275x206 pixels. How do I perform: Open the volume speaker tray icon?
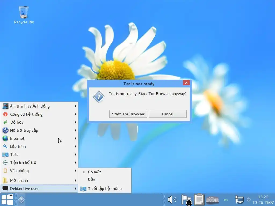(172, 200)
